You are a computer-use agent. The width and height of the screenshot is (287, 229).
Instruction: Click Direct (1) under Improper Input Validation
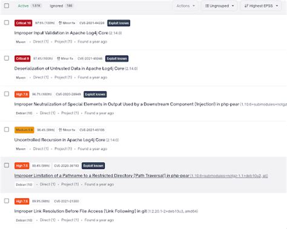coord(41,42)
